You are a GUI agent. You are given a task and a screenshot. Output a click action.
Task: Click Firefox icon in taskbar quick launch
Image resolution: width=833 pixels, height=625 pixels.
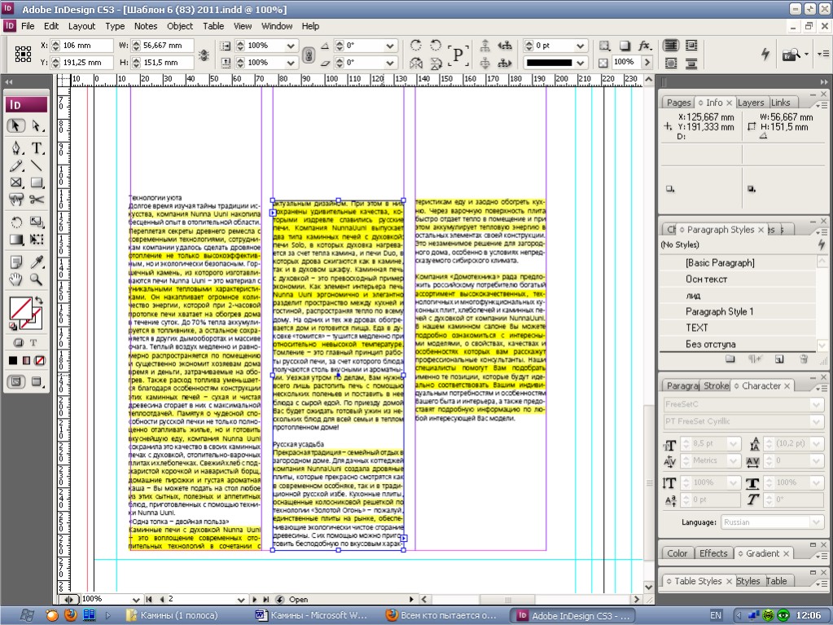[70, 615]
